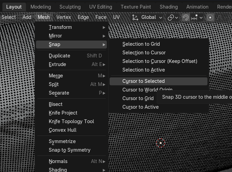Open the pivot point dropdown
Viewport: 232px width, 172px height.
tap(173, 18)
